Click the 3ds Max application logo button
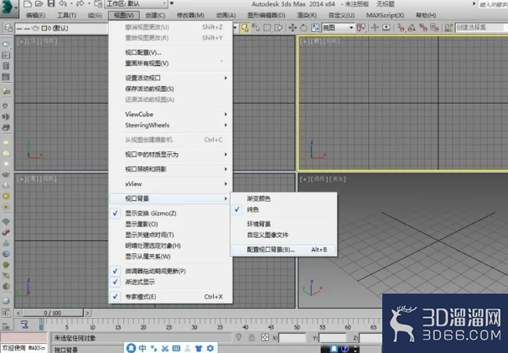The width and height of the screenshot is (508, 353). 8,8
